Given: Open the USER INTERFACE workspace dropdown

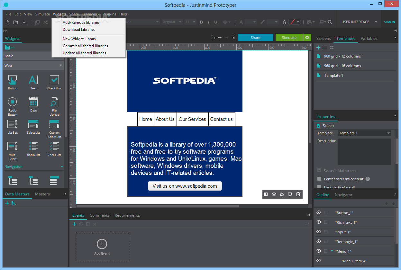Looking at the screenshot, I should click(x=359, y=22).
